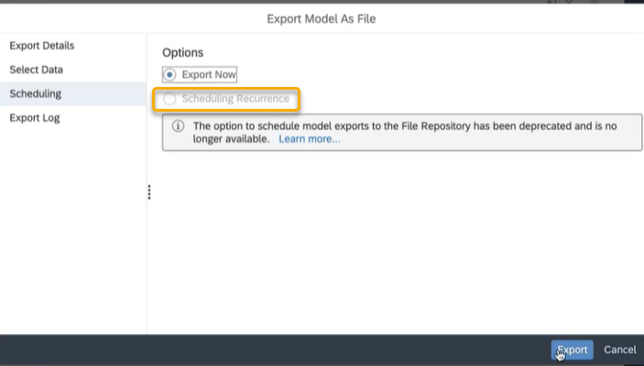Click the highlighted orange box around Scheduling Recurrence
This screenshot has height=366, width=644.
(x=226, y=99)
